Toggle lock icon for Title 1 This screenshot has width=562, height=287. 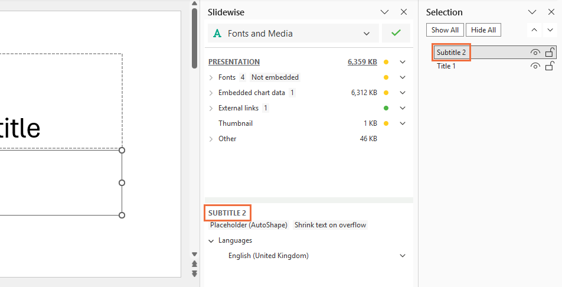[550, 66]
